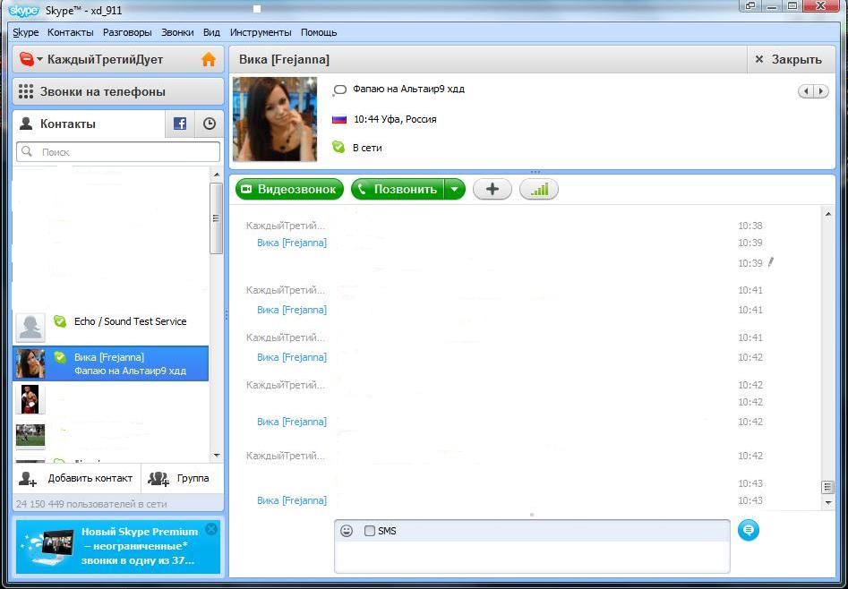This screenshot has width=848, height=589.
Task: Click the status icon next to КаждыйТретийДует
Action: (26, 59)
